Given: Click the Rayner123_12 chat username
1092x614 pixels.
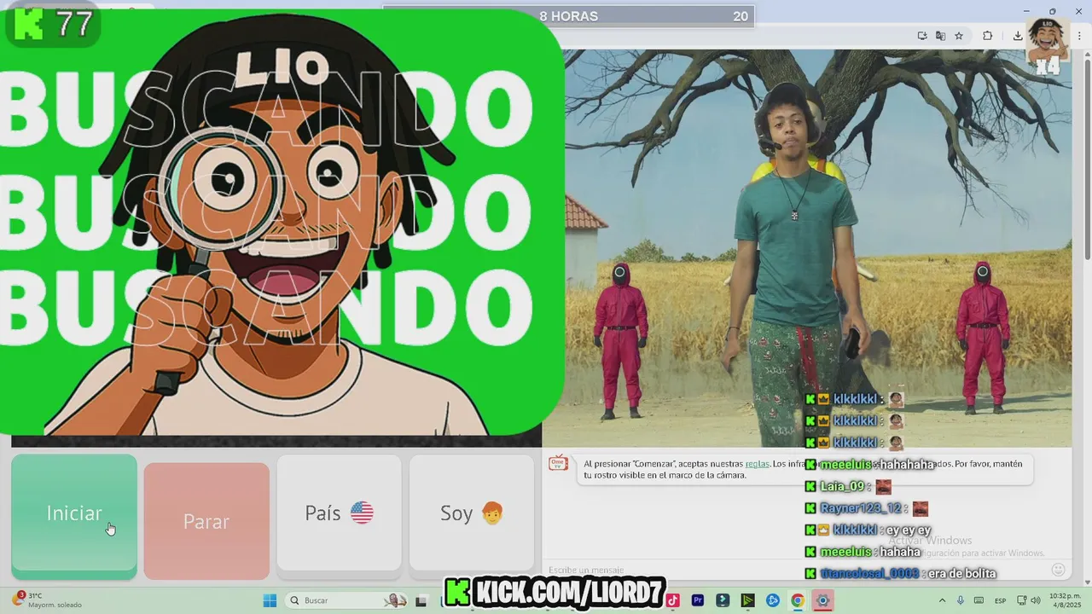Looking at the screenshot, I should [x=861, y=508].
